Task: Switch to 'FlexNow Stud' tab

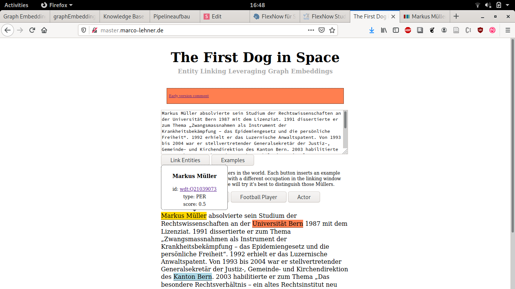Action: [x=325, y=17]
